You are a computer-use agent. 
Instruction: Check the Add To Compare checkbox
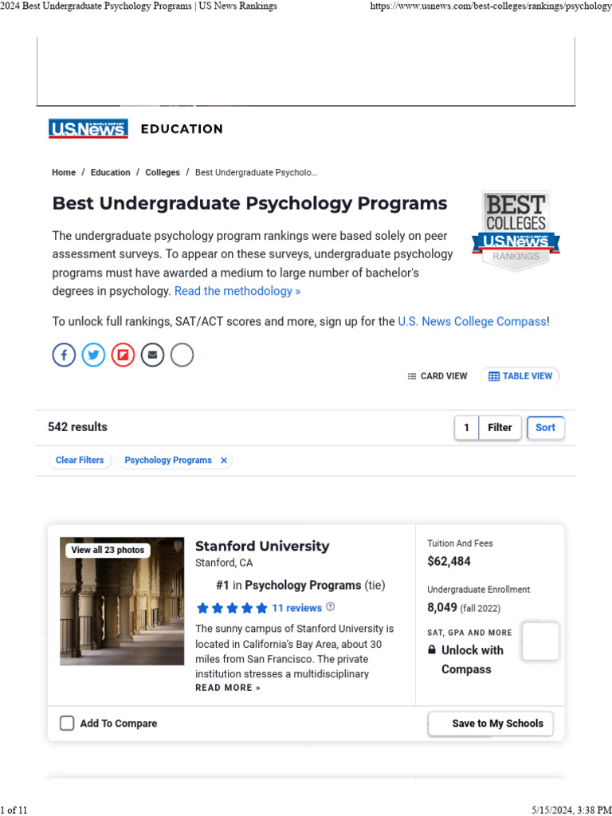pyautogui.click(x=67, y=723)
